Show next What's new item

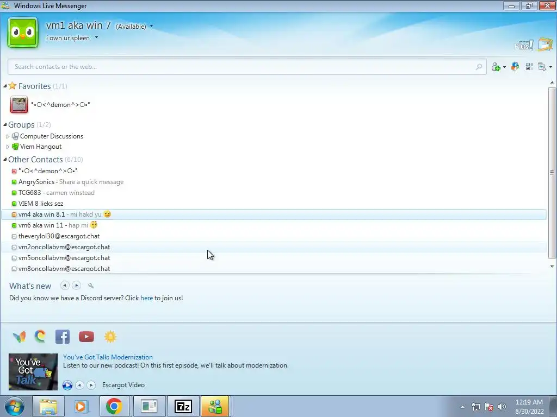(x=76, y=285)
